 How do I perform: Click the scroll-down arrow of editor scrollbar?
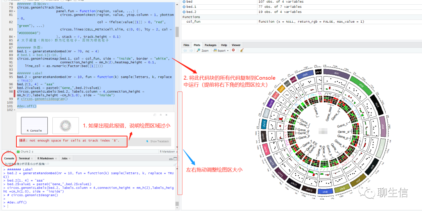click(177, 147)
